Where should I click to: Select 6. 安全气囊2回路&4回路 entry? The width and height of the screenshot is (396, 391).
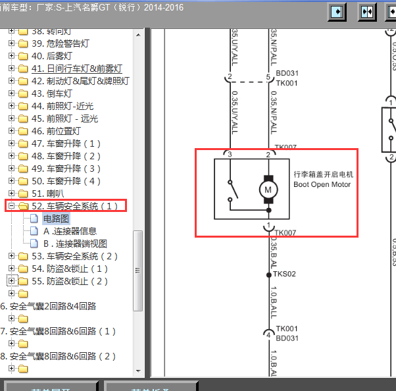[x=48, y=306]
